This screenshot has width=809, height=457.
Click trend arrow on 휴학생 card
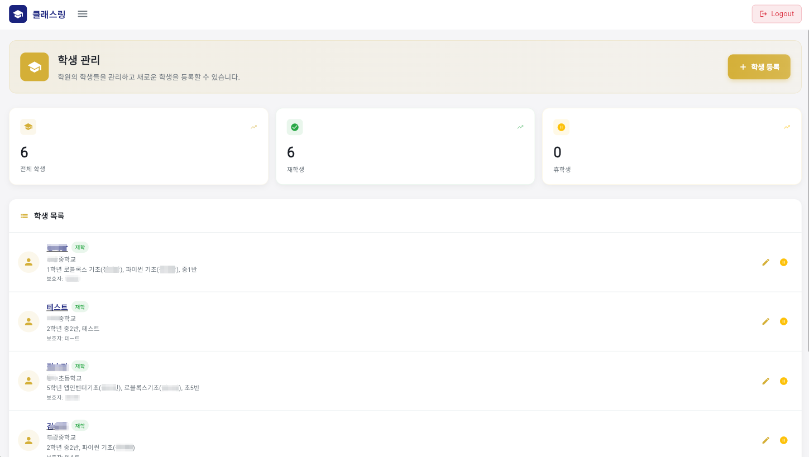(x=787, y=127)
